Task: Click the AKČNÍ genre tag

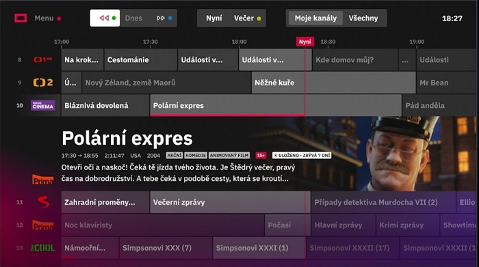Action: coord(174,156)
